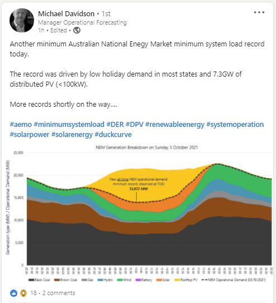Open the #solarenergy hashtag
Screen dimensions: 276x303
[x=72, y=134]
